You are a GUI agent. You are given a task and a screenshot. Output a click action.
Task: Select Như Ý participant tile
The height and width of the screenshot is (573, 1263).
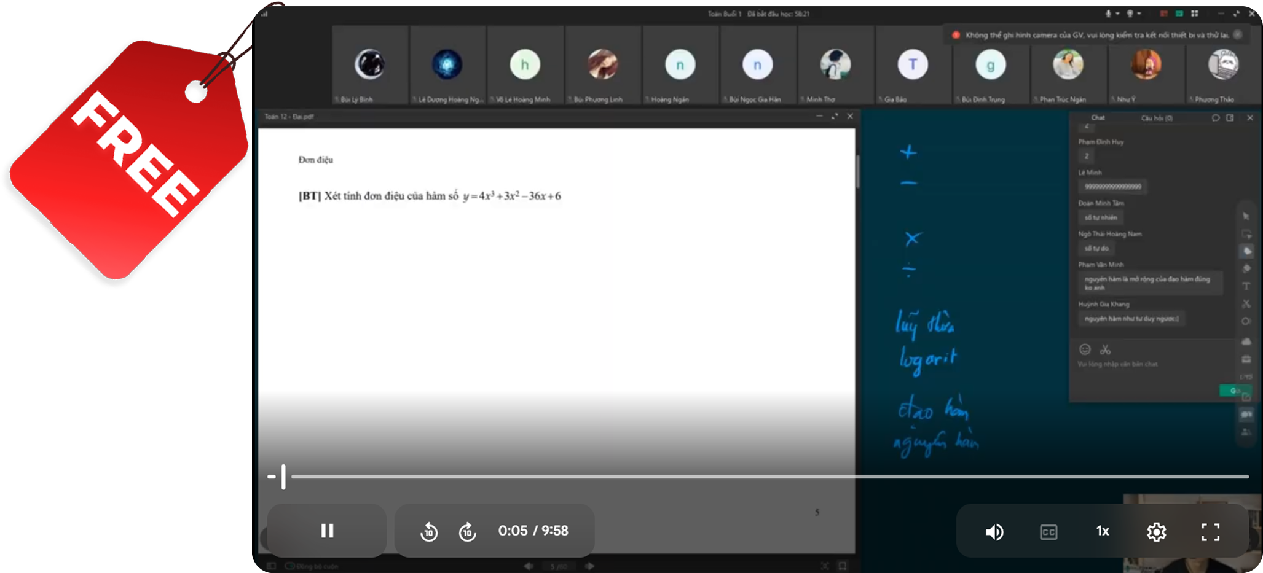point(1146,65)
